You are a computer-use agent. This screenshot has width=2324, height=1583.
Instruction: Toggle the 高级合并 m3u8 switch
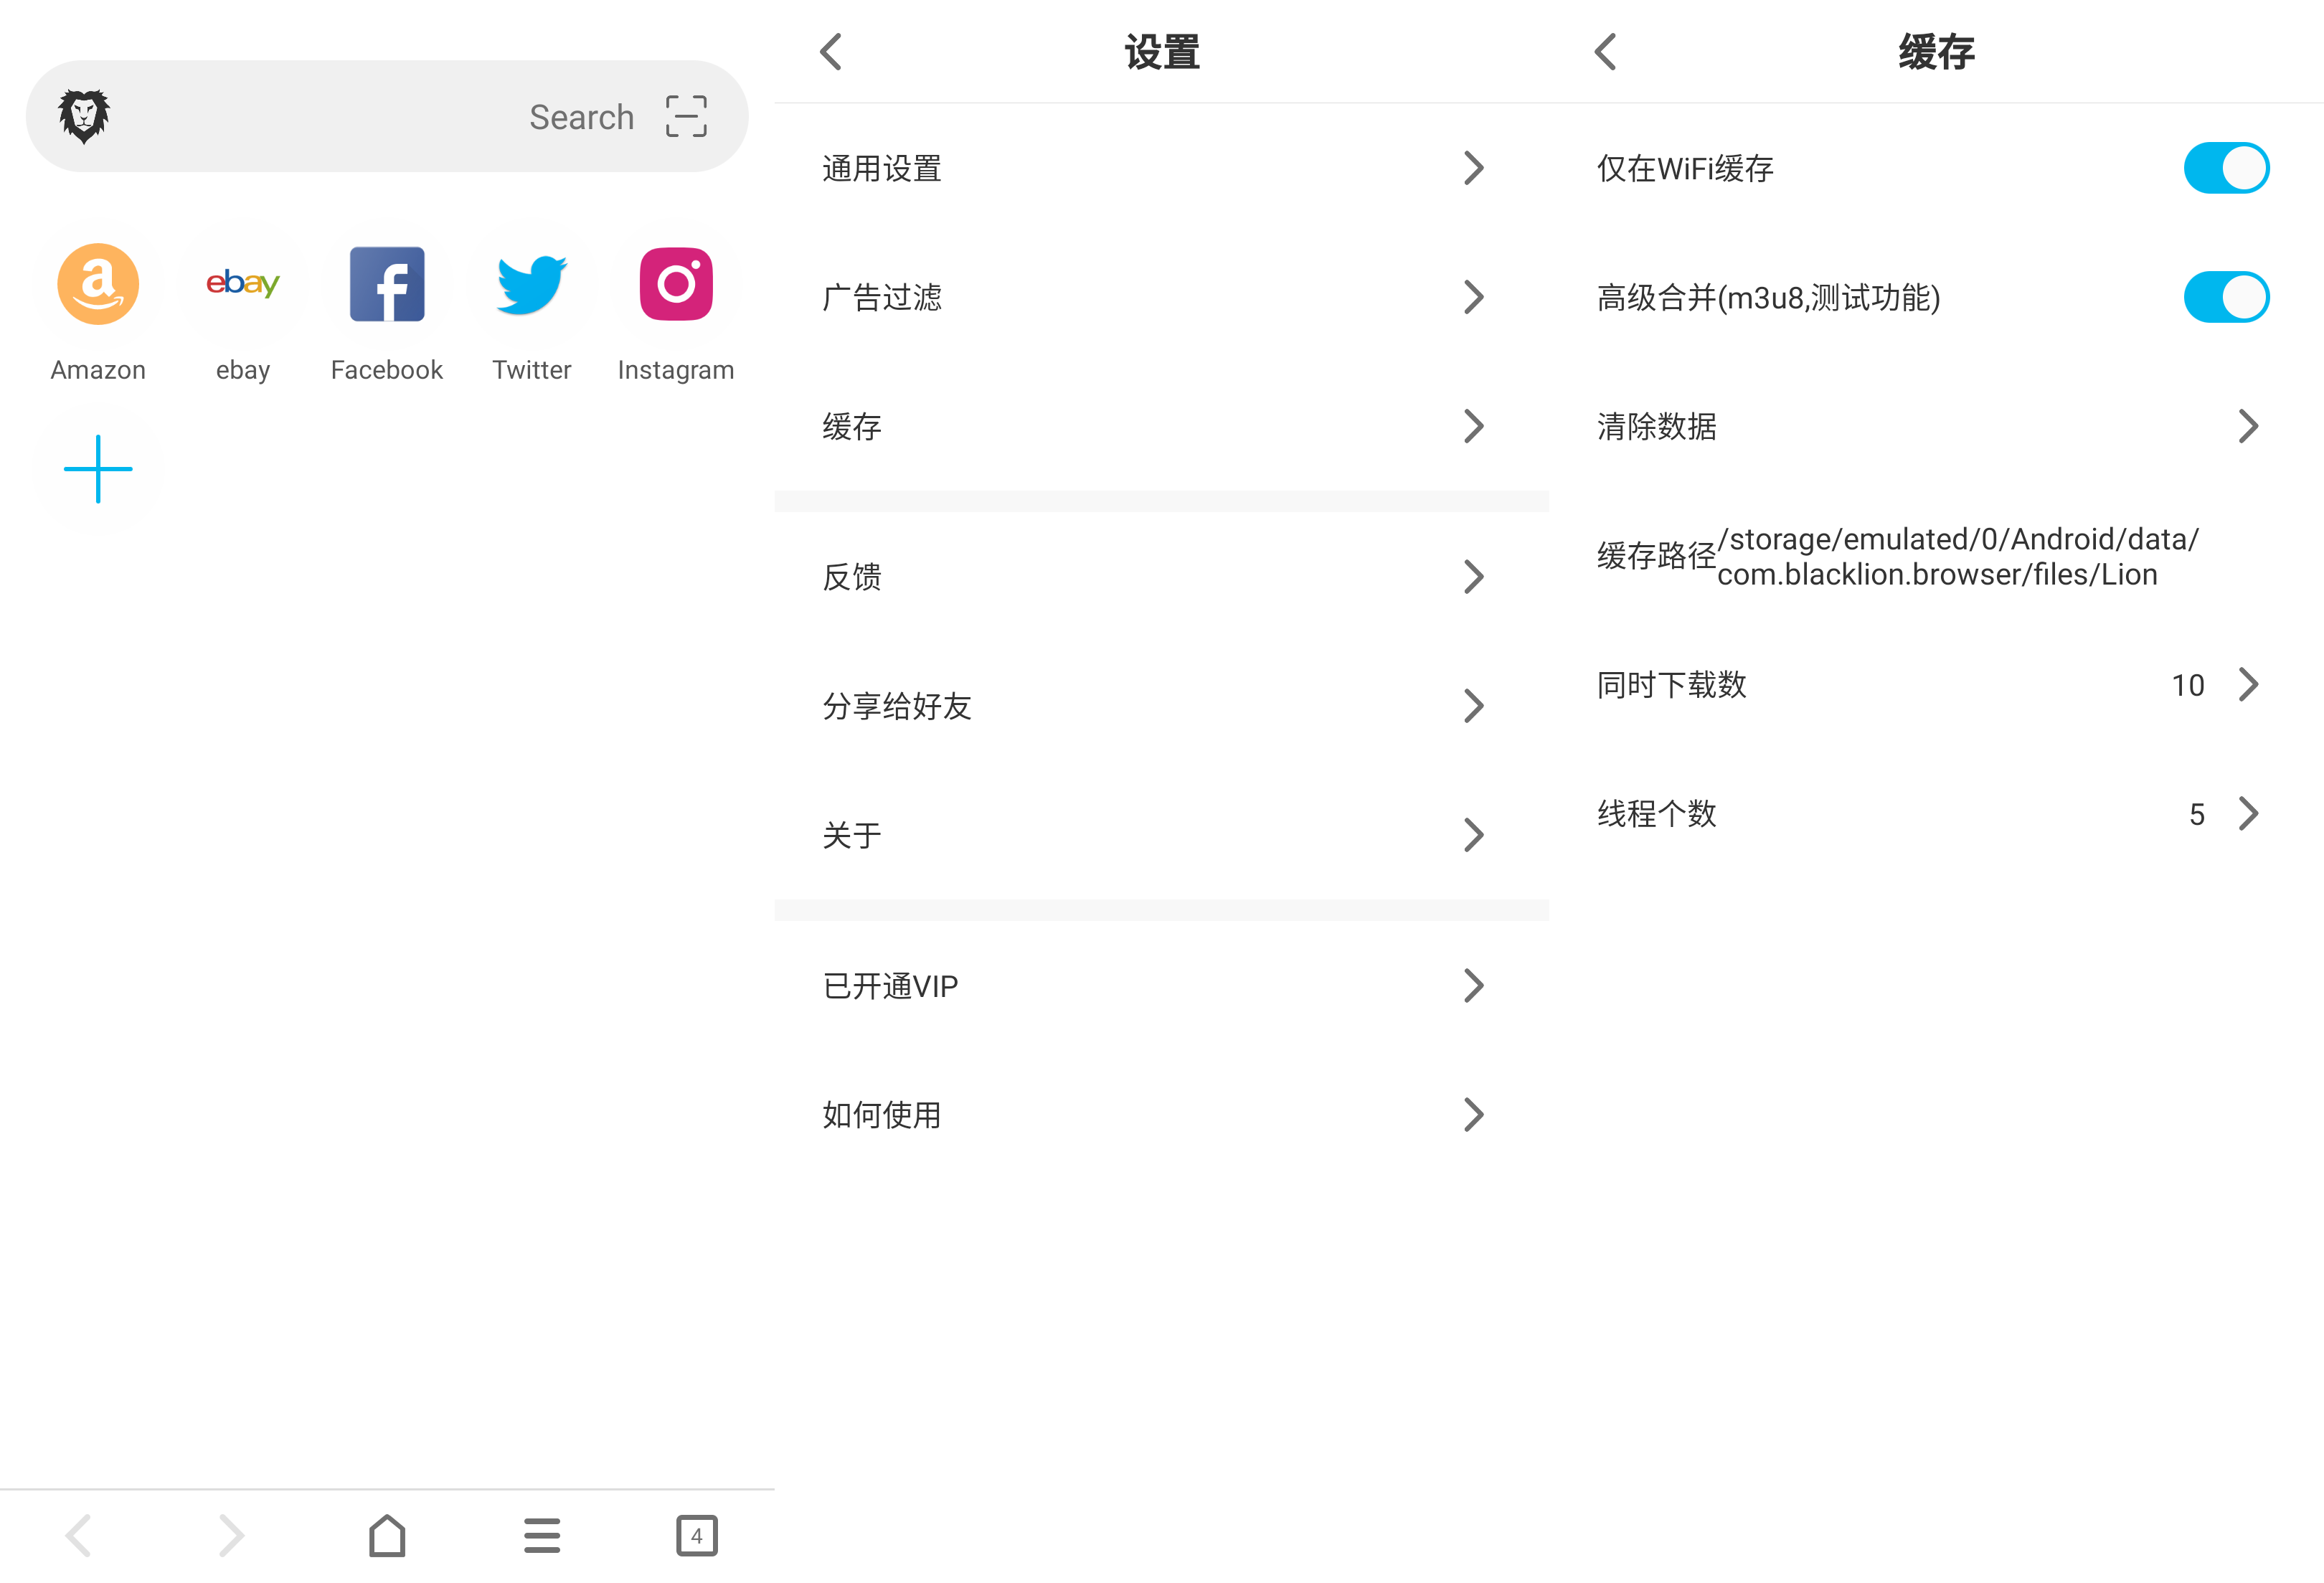click(x=2225, y=297)
